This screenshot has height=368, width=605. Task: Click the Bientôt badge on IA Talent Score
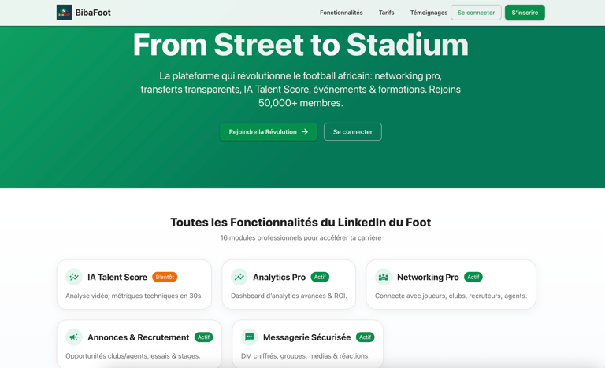(x=165, y=277)
